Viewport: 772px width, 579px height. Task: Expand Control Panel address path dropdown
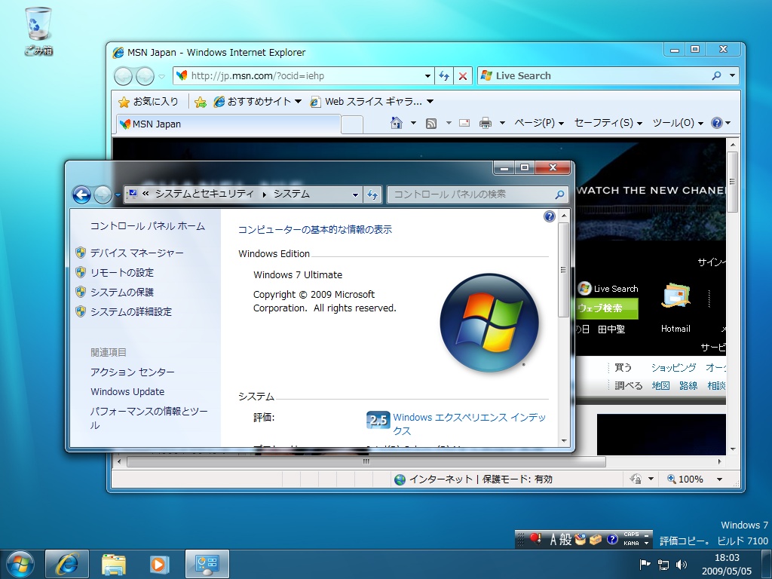[355, 195]
